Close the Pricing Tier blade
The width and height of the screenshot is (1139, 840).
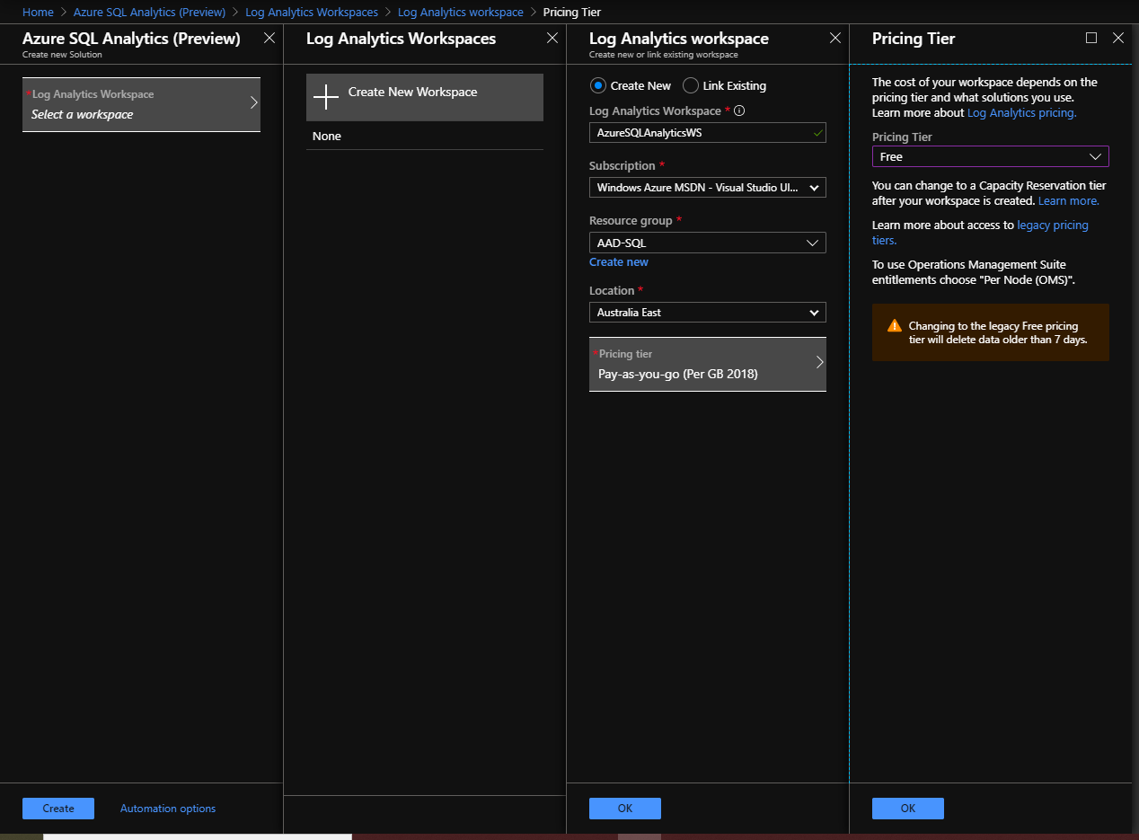[x=1118, y=38]
